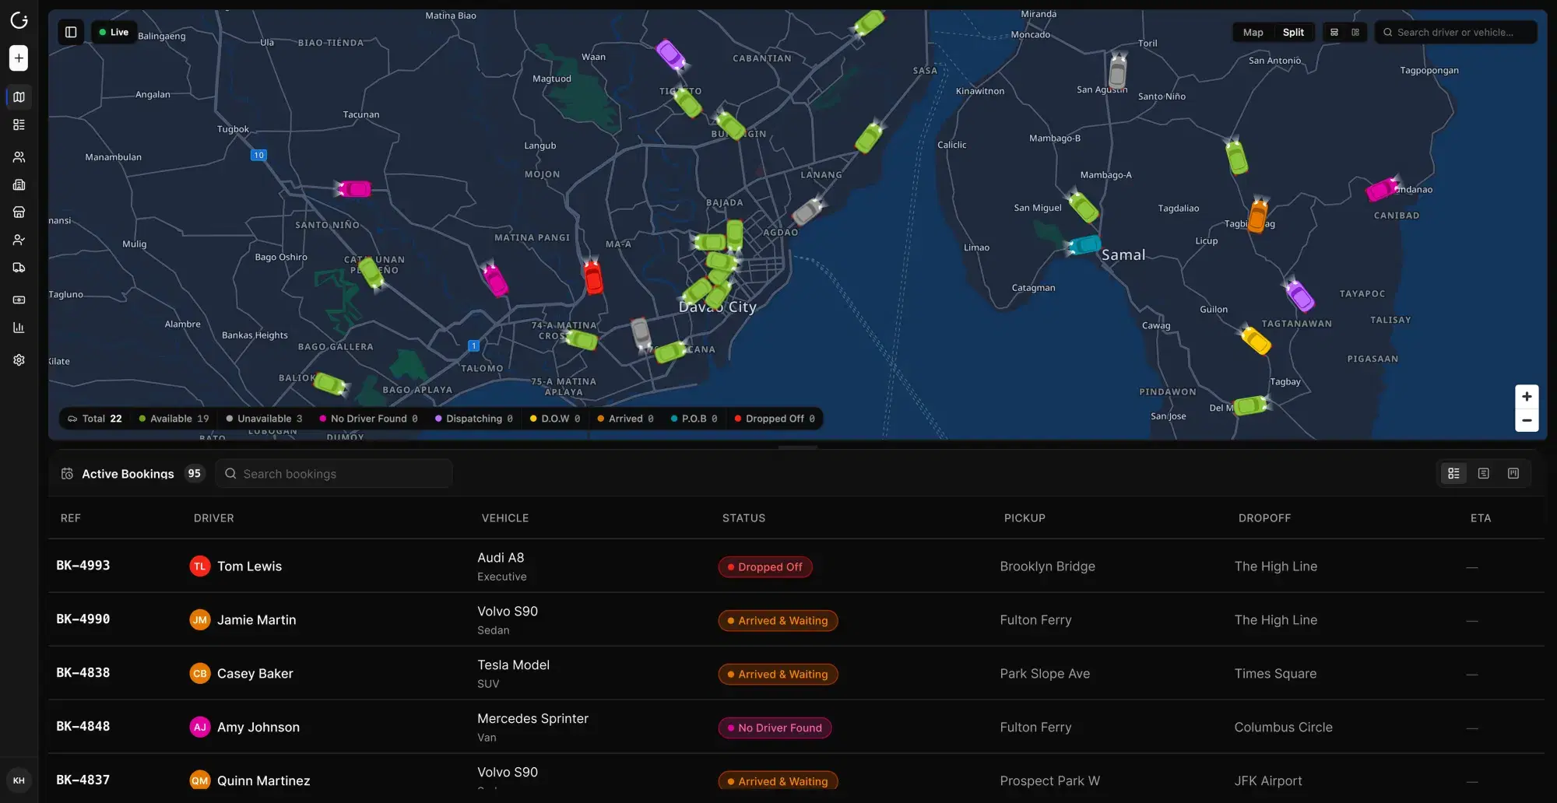Filter vehicles by Available status
This screenshot has height=803, width=1557.
174,419
